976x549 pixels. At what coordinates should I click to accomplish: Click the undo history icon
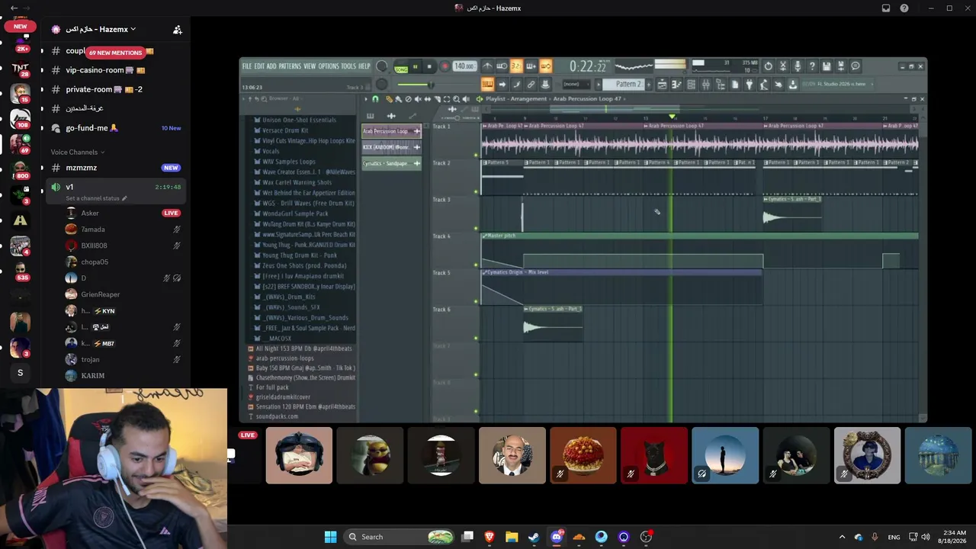(x=768, y=66)
